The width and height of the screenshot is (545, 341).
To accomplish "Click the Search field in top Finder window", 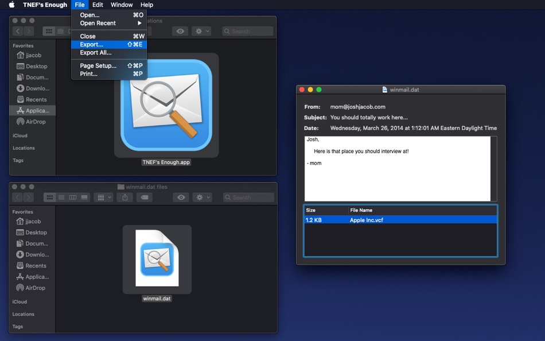I will pos(247,31).
